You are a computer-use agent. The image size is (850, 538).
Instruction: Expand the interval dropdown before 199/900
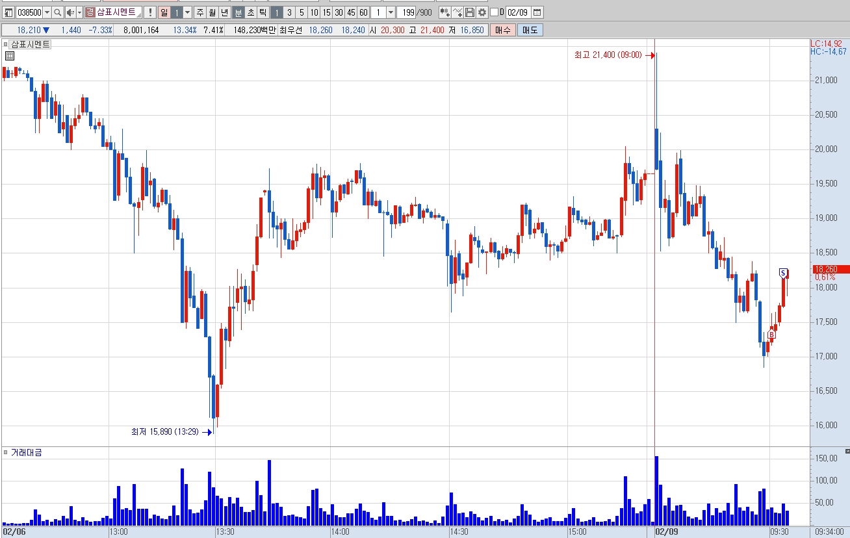(x=391, y=12)
